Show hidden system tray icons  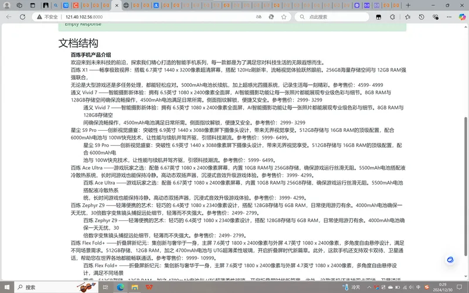tap(369, 287)
